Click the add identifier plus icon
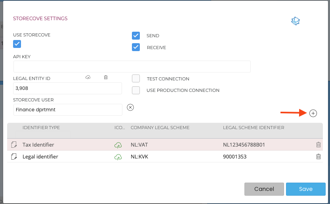The width and height of the screenshot is (330, 204). pos(313,113)
